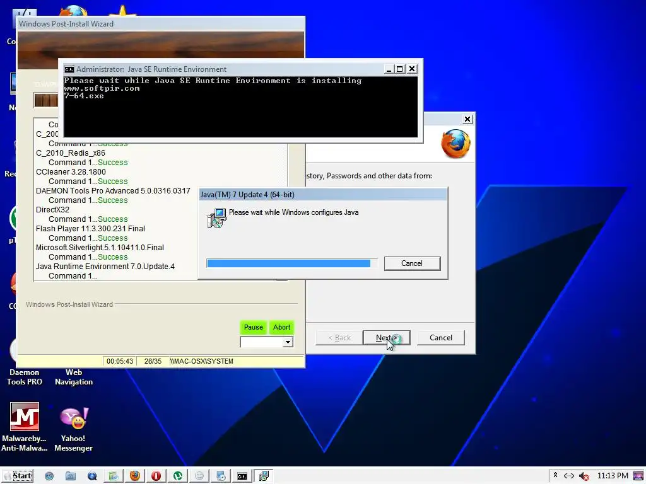Click the Java(TM) 7 Update 4 title bar
The width and height of the screenshot is (646, 484).
coord(323,195)
